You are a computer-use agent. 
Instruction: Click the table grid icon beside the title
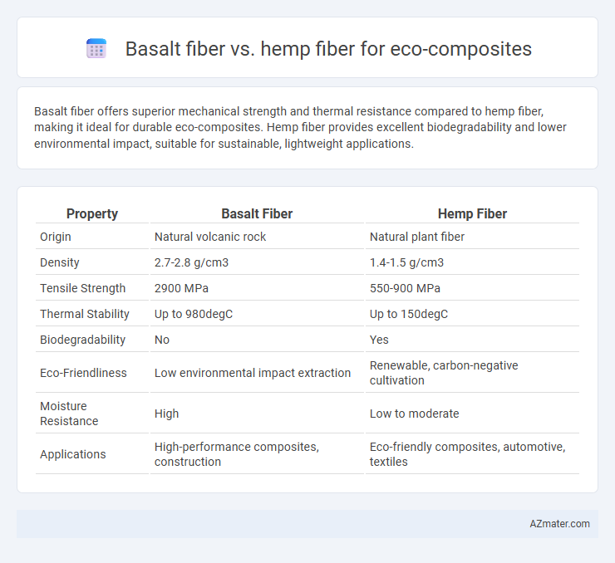tap(96, 49)
